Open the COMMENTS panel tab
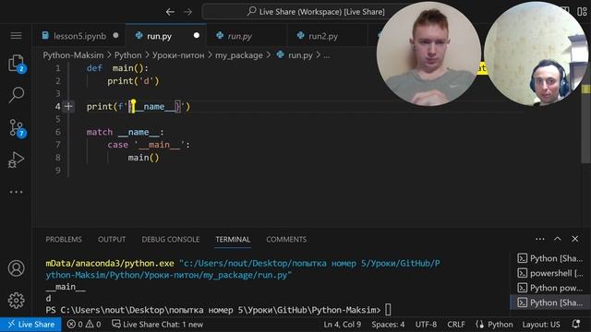This screenshot has width=591, height=332. pos(286,240)
